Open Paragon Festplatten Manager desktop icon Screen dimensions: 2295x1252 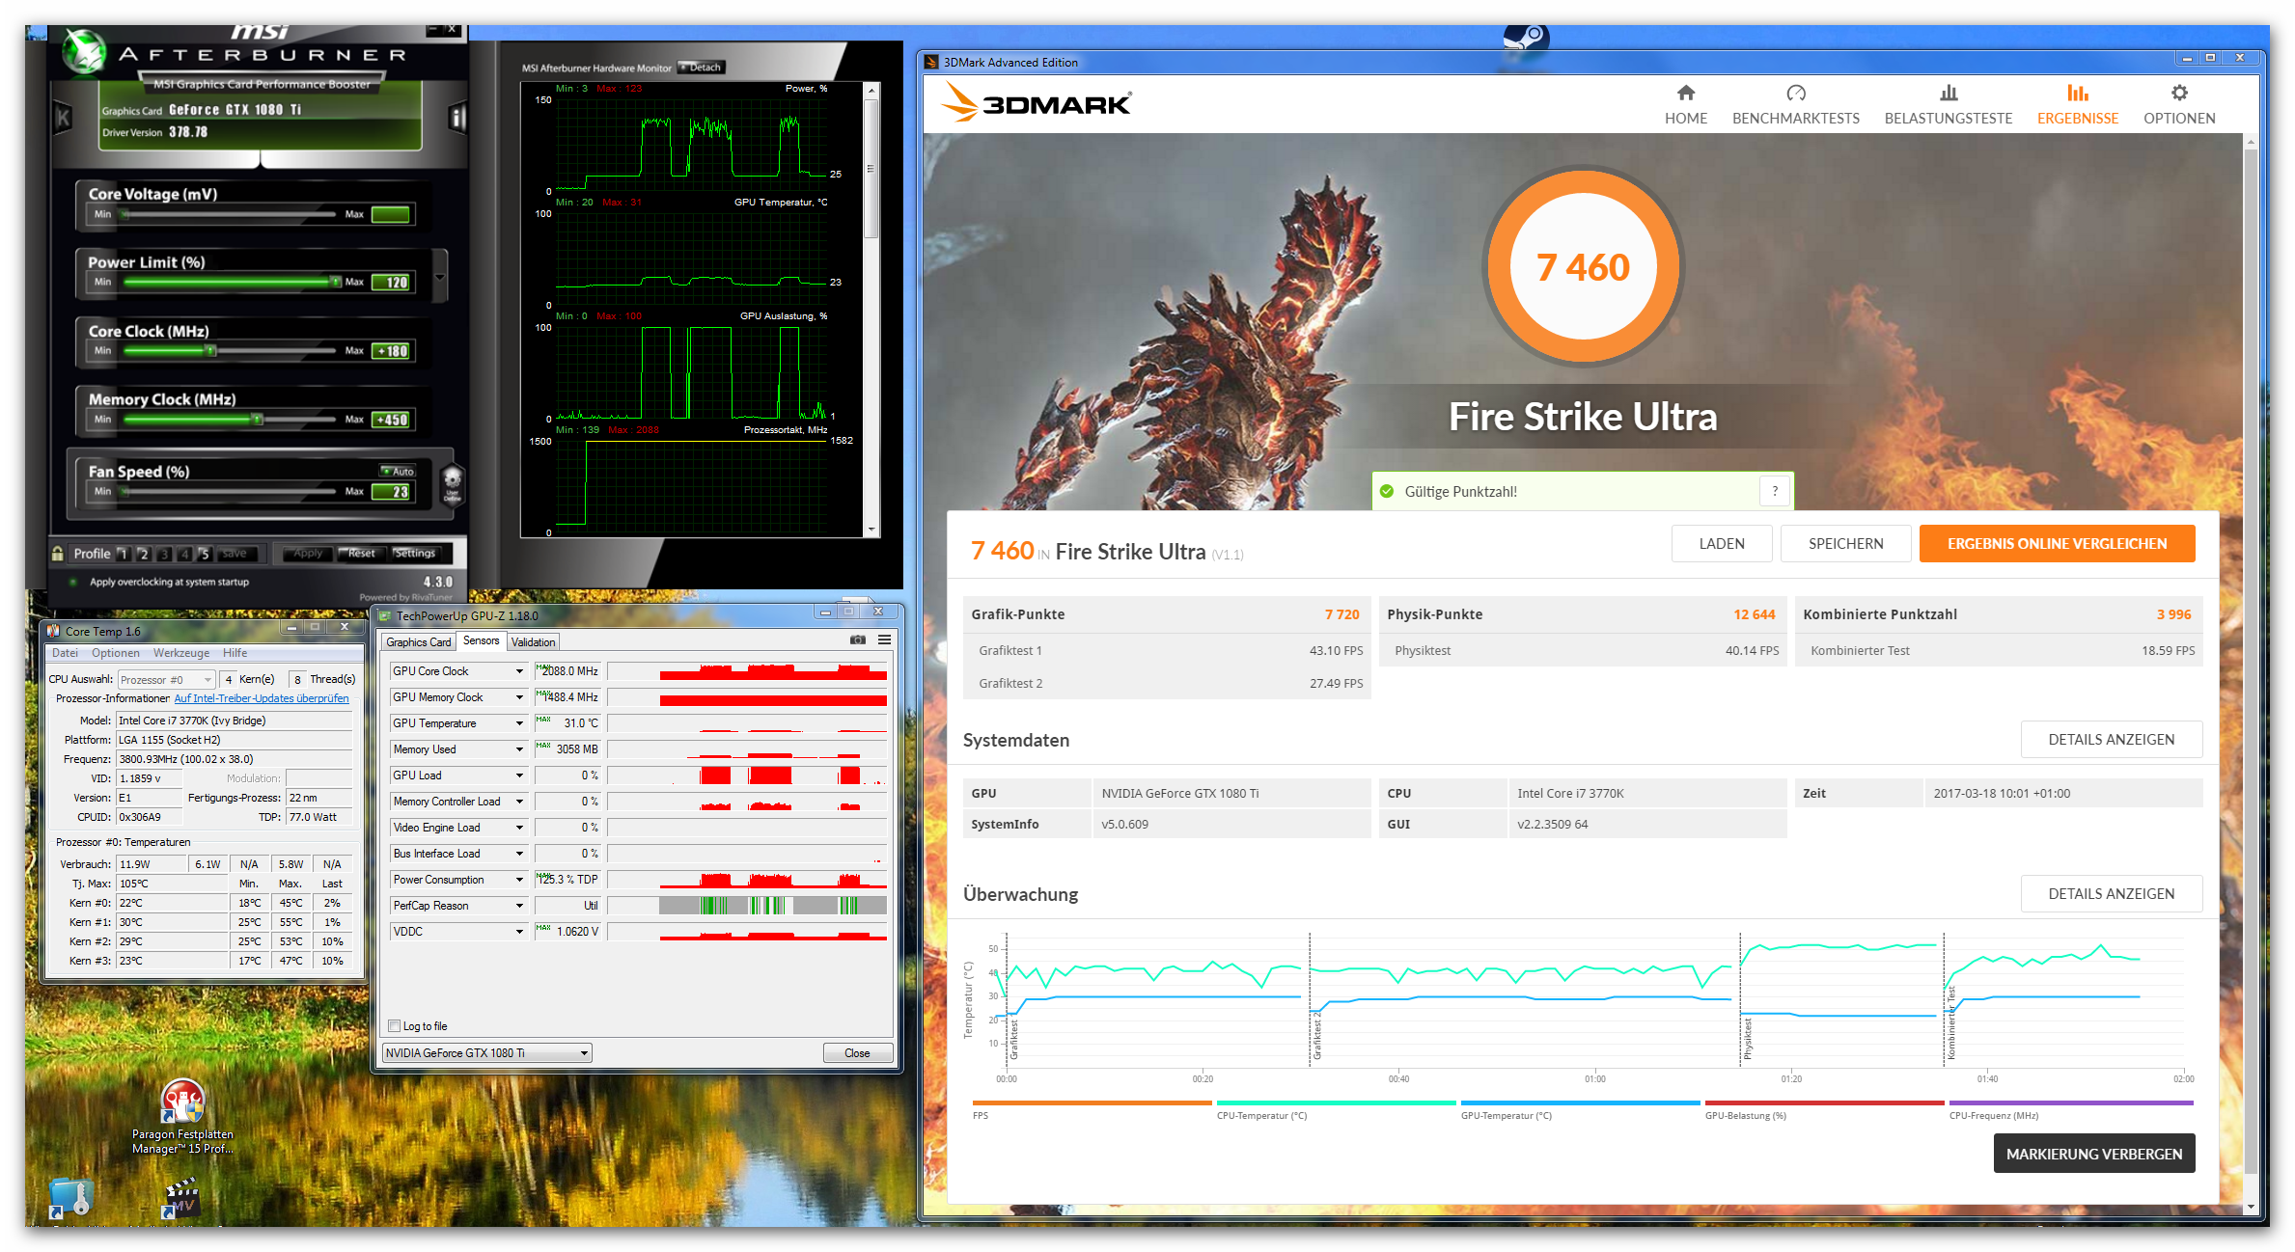pyautogui.click(x=182, y=1103)
